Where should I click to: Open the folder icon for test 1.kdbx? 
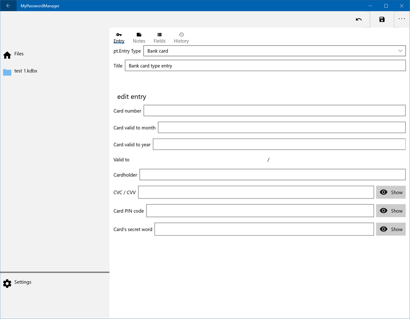point(6,71)
